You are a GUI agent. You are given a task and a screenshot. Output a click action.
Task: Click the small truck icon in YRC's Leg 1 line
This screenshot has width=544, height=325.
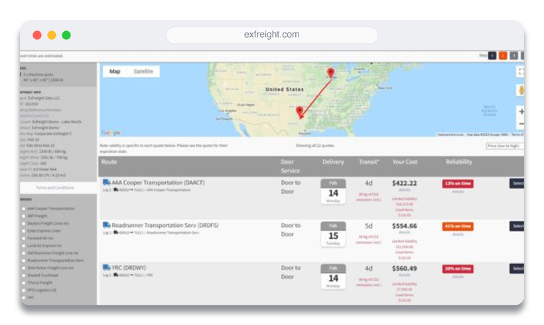pyautogui.click(x=116, y=275)
